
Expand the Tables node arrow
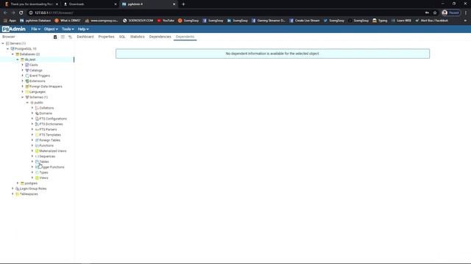[32, 161]
